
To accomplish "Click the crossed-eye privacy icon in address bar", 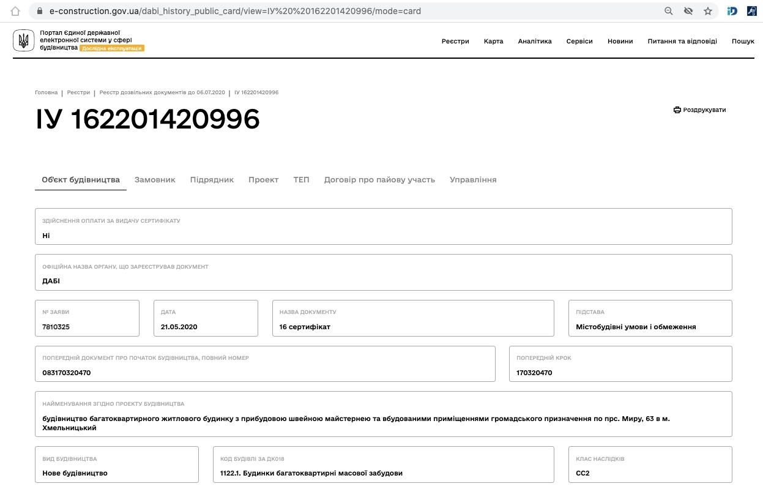I will coord(688,11).
